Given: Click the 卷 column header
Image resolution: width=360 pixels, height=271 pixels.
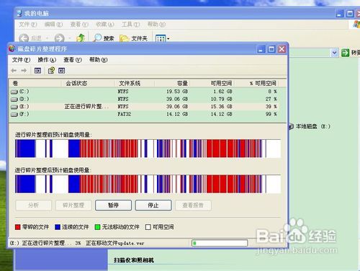Looking at the screenshot, I should click(x=35, y=84).
